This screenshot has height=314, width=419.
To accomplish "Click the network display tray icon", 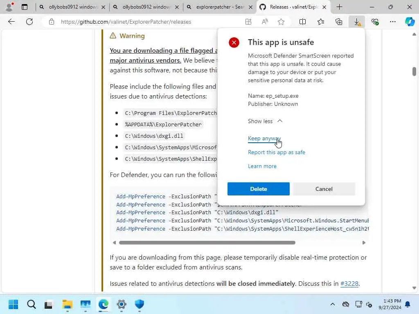I will click(x=358, y=304).
